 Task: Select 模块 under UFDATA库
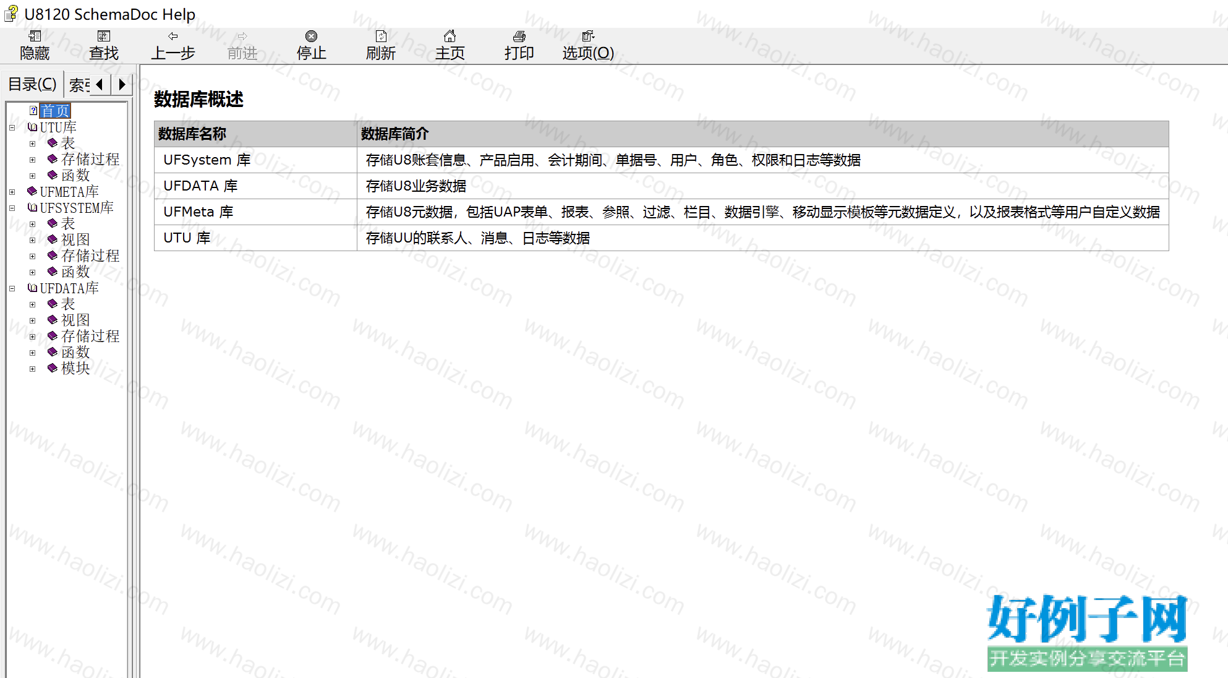click(x=75, y=369)
